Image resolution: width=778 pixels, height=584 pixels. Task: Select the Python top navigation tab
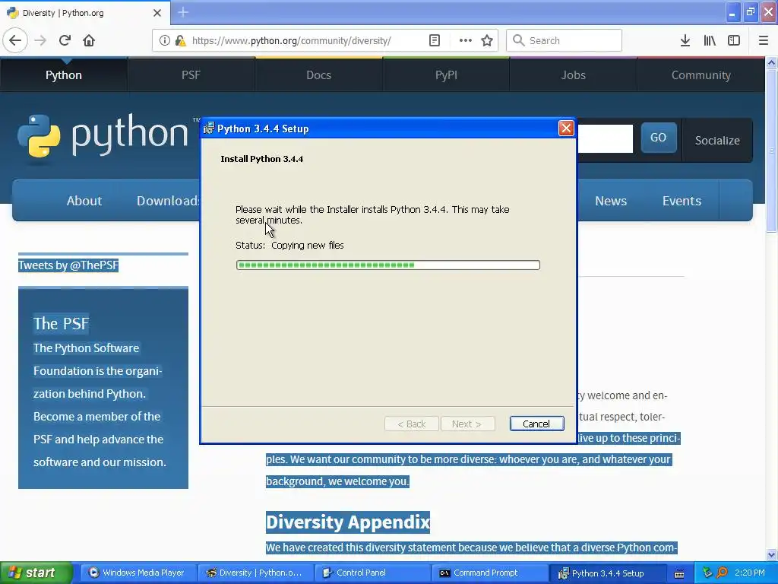[x=64, y=75]
